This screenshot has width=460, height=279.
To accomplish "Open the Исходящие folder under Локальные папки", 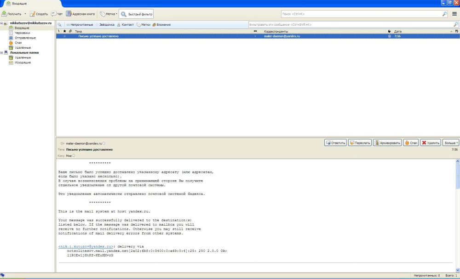I will (23, 63).
